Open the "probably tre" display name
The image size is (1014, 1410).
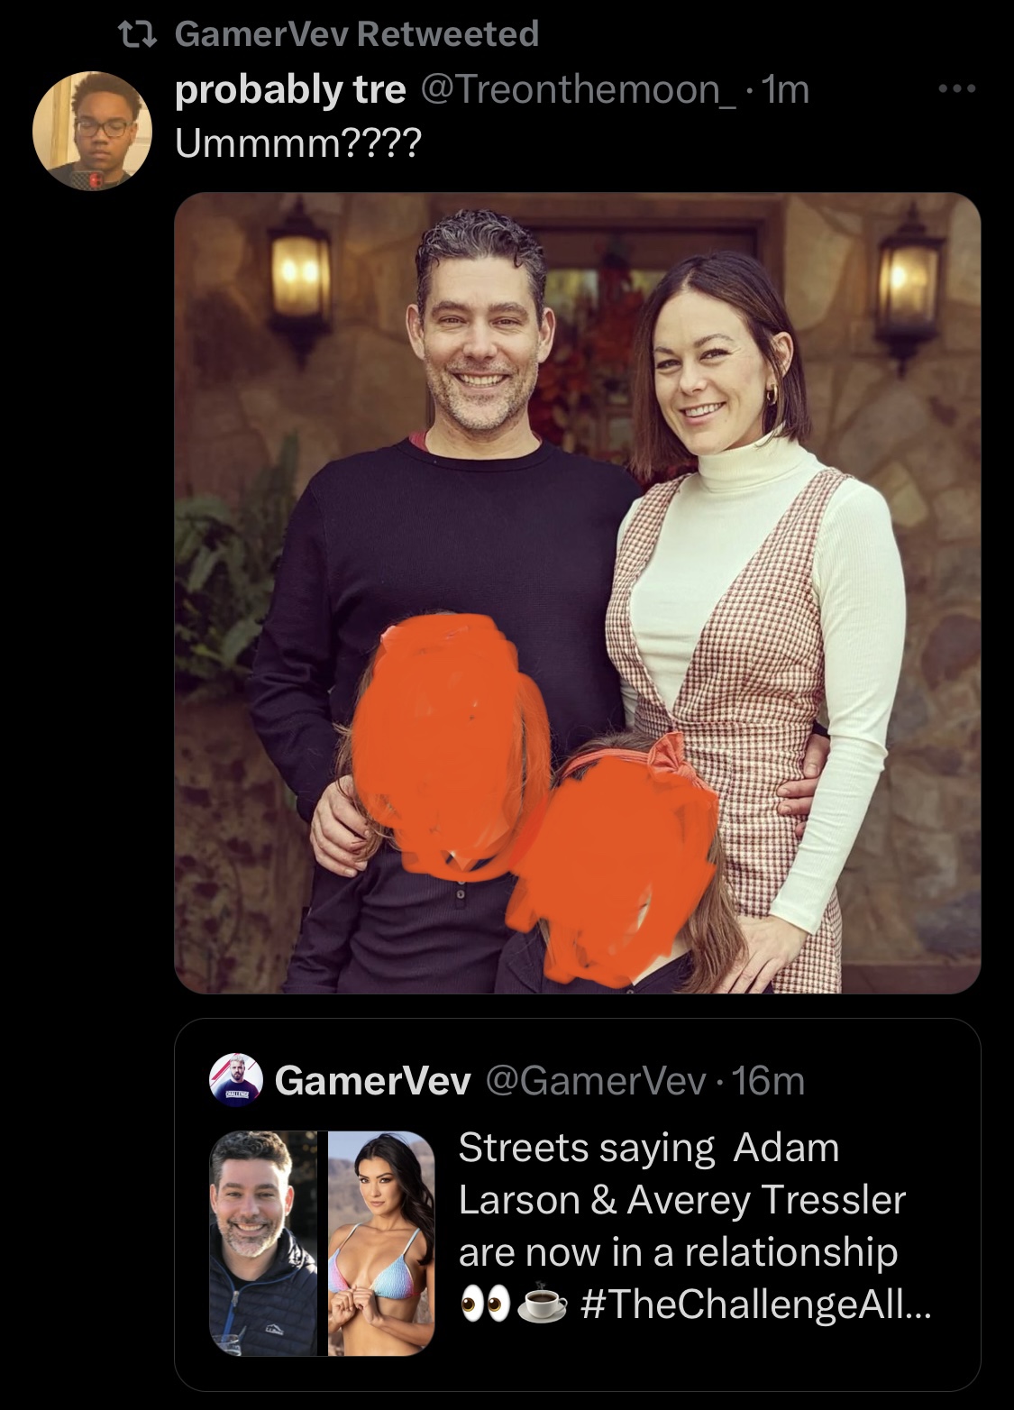[x=290, y=90]
